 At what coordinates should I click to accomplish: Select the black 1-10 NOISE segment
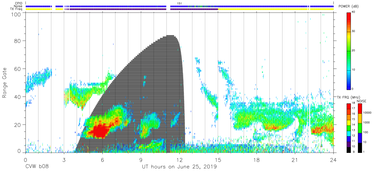click(360, 148)
